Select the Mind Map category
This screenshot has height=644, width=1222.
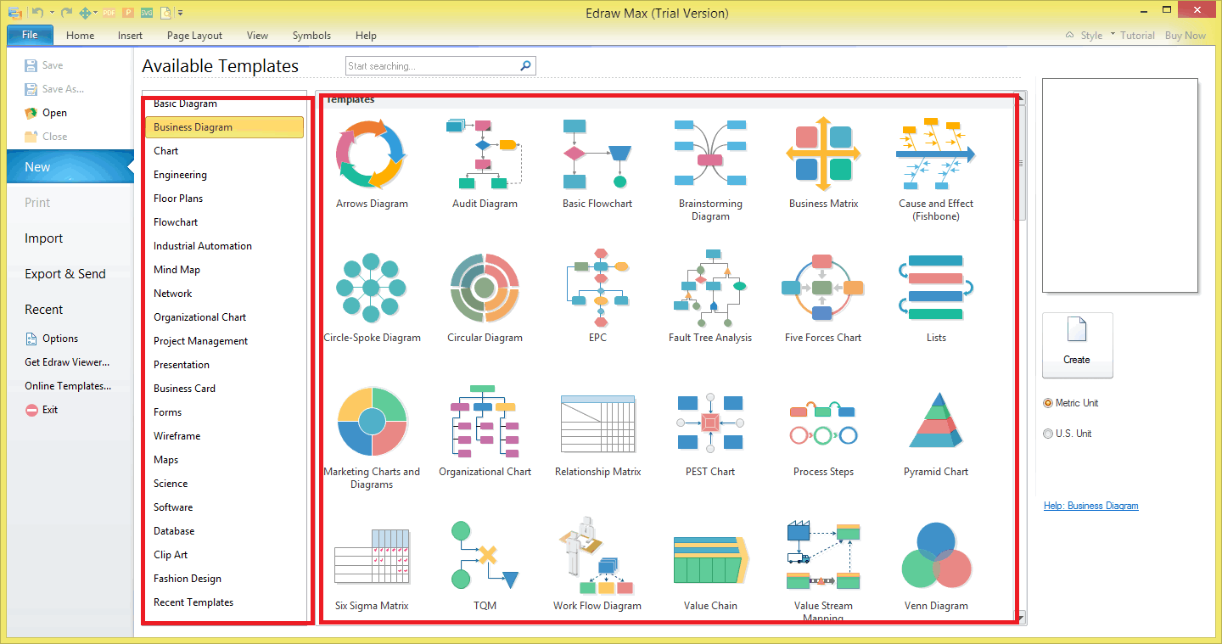point(224,270)
